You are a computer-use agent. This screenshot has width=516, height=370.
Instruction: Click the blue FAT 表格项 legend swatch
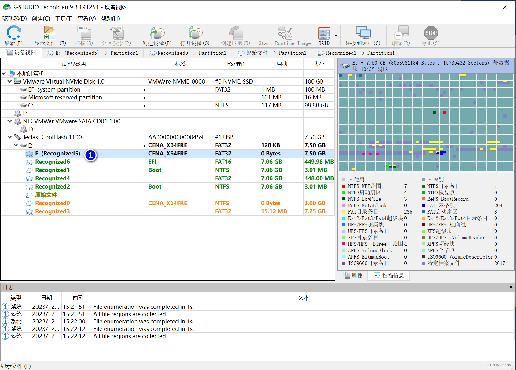point(423,205)
